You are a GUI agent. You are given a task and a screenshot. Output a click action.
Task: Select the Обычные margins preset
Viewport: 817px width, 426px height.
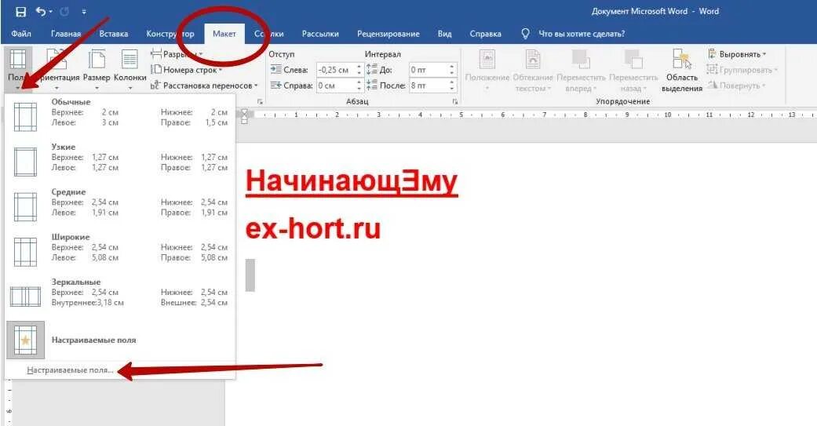120,115
